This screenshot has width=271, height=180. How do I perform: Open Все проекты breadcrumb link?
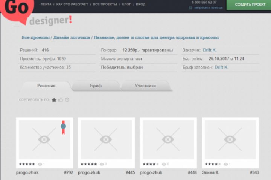36,37
